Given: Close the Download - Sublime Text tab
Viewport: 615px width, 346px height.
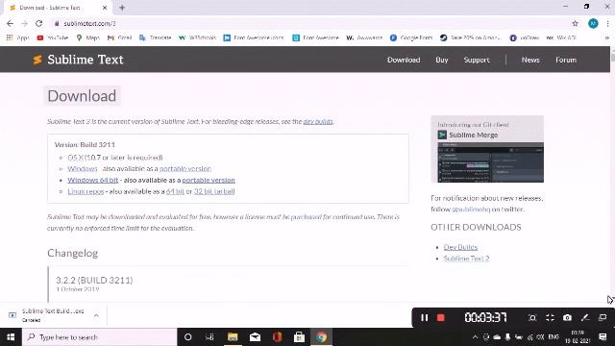Looking at the screenshot, I should pyautogui.click(x=105, y=8).
